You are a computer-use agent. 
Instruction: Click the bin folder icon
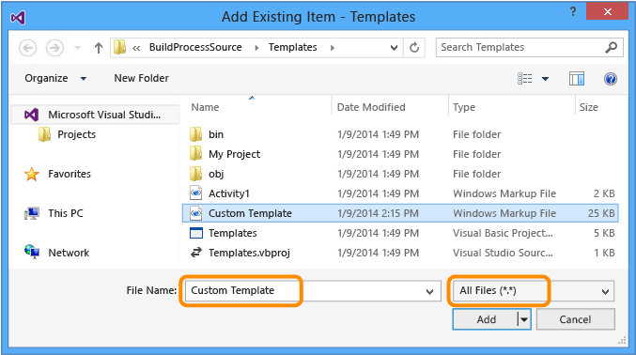click(x=196, y=134)
